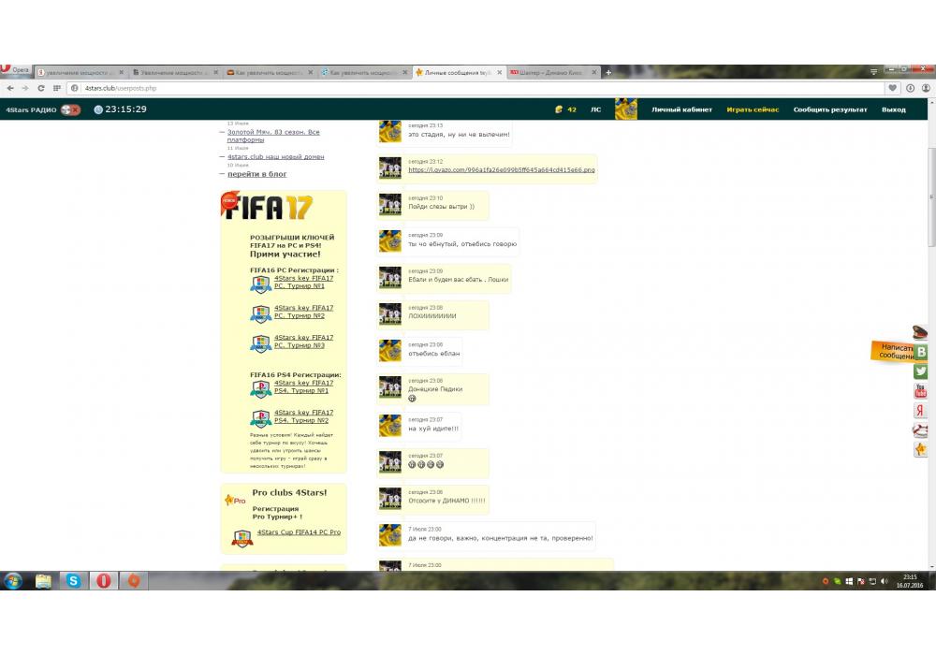936x655 pixels.
Task: Click the coin icon showing 42
Action: 559,109
